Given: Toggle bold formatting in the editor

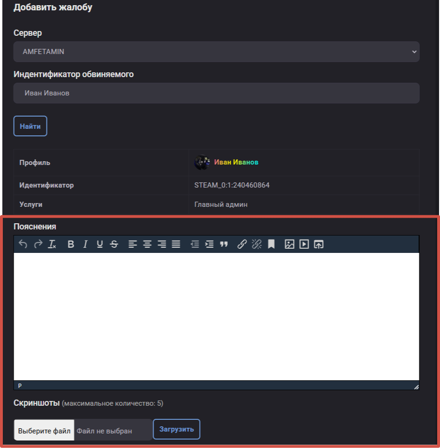Looking at the screenshot, I should click(x=71, y=244).
